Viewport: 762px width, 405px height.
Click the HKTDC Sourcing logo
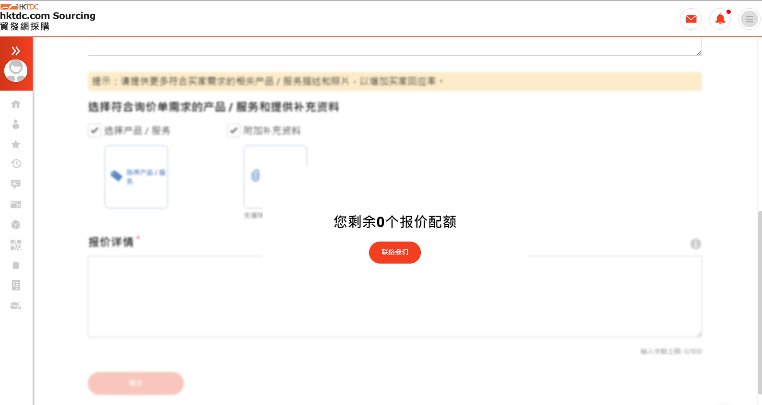[48, 17]
